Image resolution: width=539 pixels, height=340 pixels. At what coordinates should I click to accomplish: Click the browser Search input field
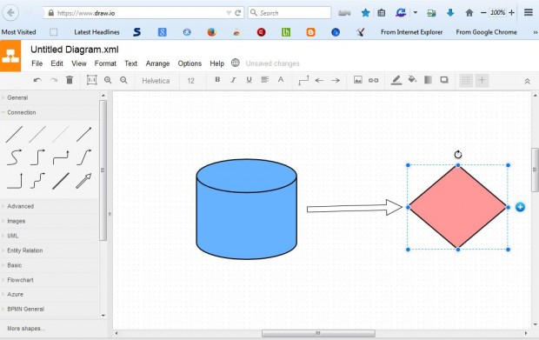pyautogui.click(x=289, y=13)
